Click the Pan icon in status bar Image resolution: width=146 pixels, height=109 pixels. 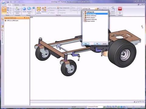click(116, 107)
